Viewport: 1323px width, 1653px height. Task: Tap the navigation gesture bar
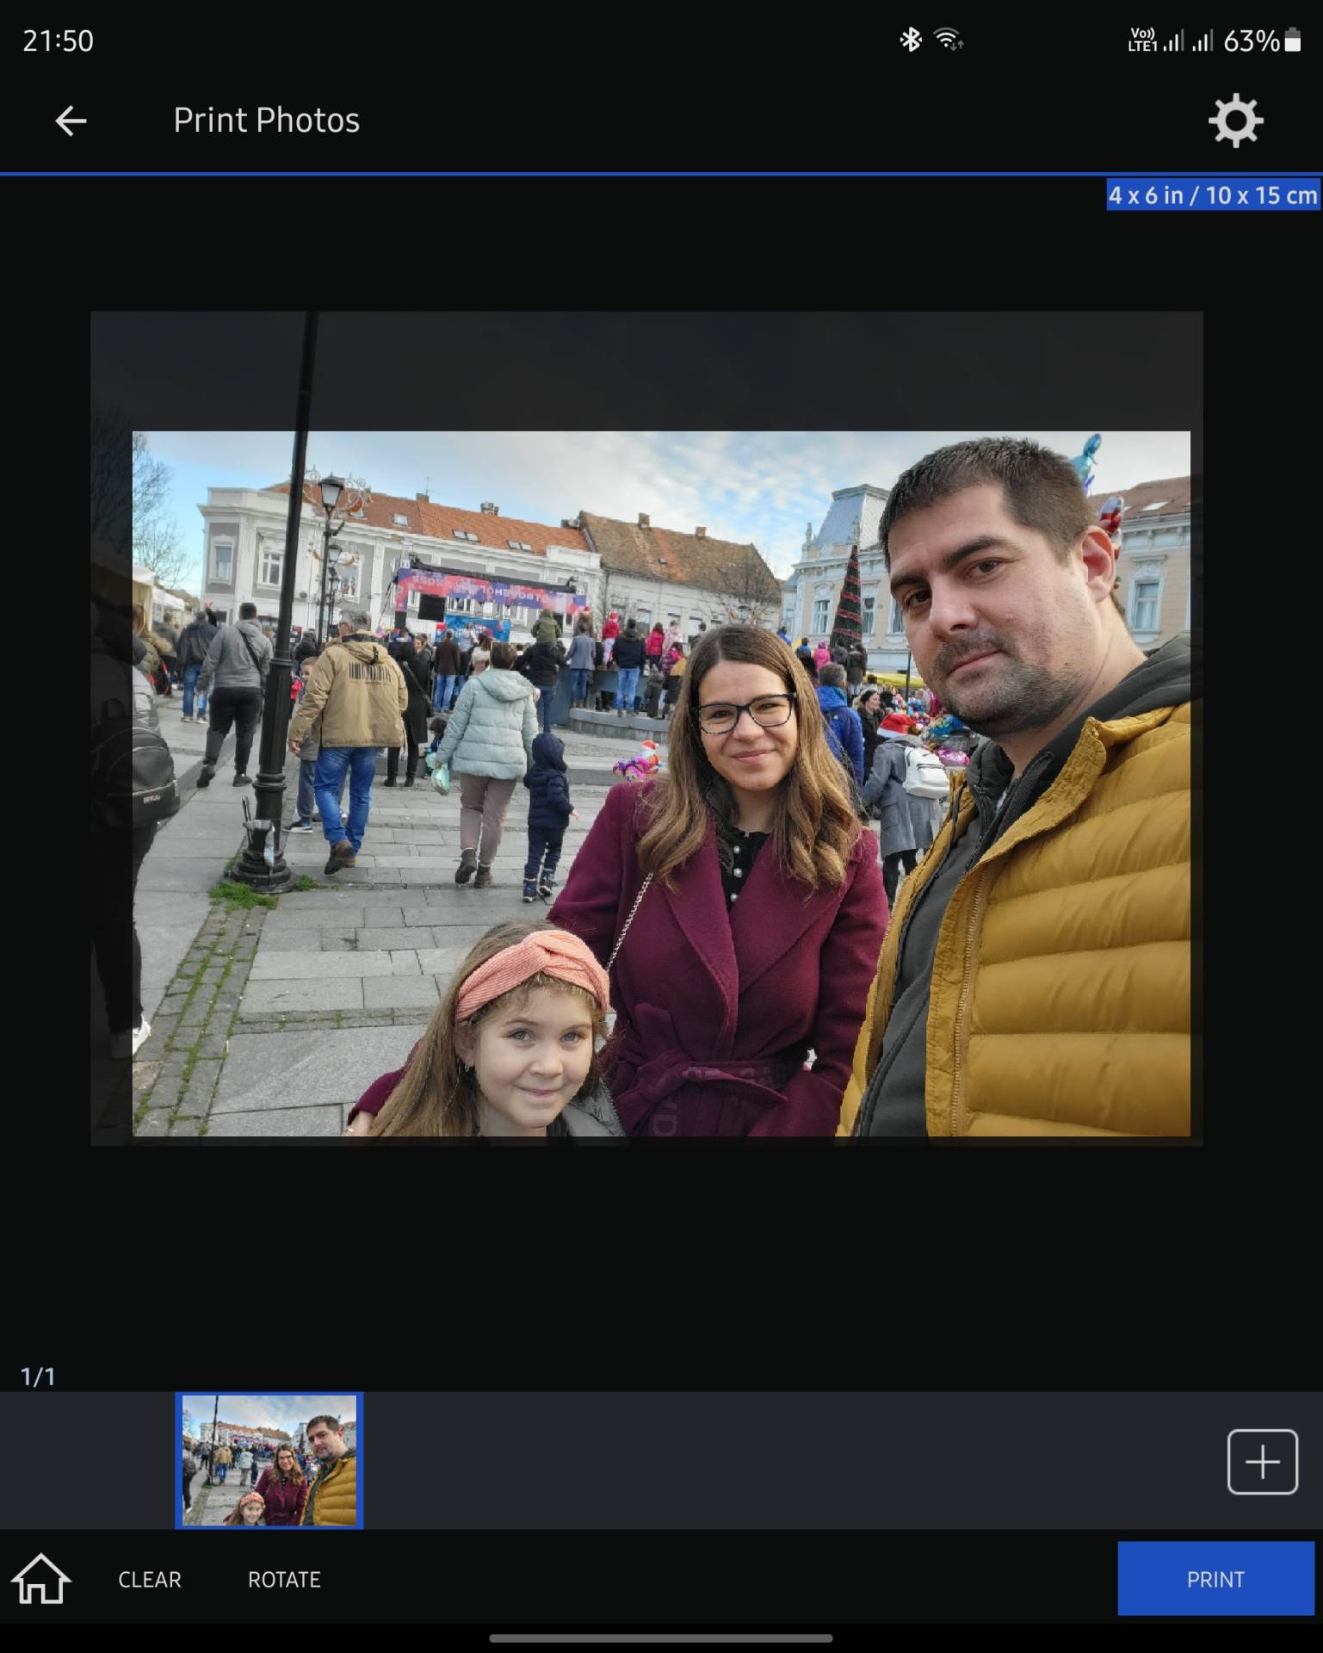pos(661,1638)
